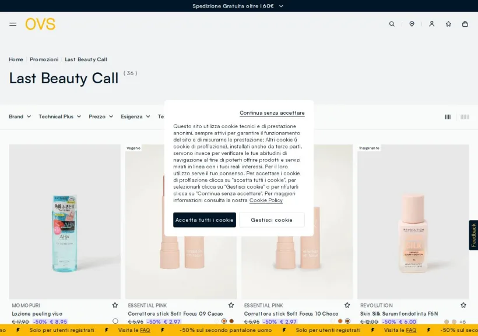The width and height of the screenshot is (478, 336).
Task: Open the search magnifier icon
Action: click(x=392, y=24)
